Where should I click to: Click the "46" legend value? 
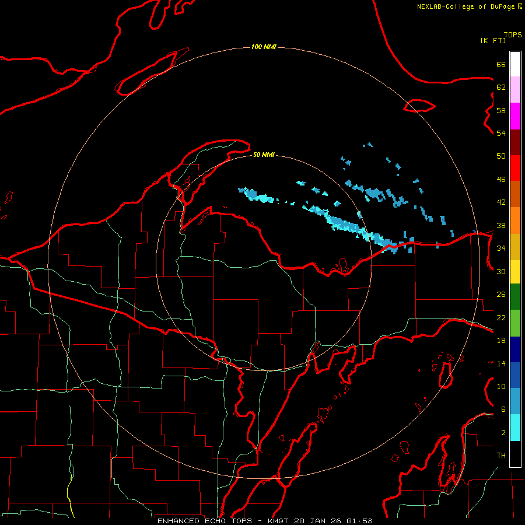tap(501, 180)
